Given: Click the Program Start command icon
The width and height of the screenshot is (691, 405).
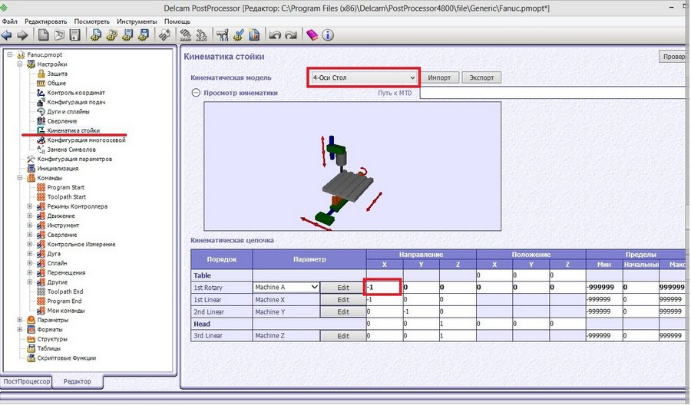Looking at the screenshot, I should pyautogui.click(x=41, y=187).
